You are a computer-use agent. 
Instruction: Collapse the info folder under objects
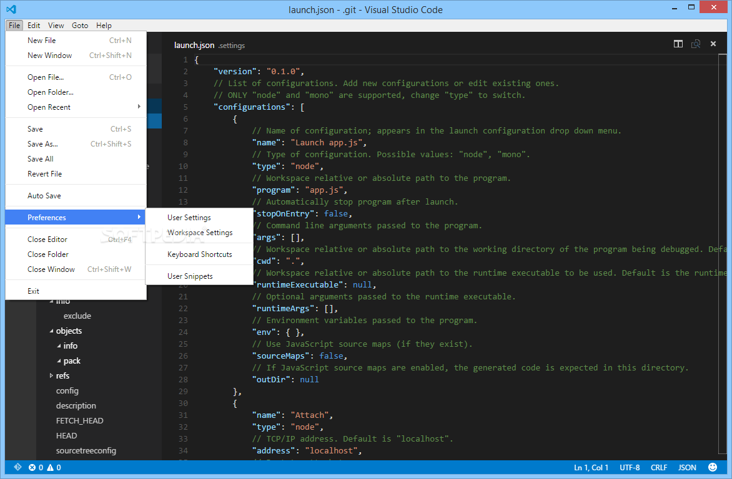pos(59,346)
